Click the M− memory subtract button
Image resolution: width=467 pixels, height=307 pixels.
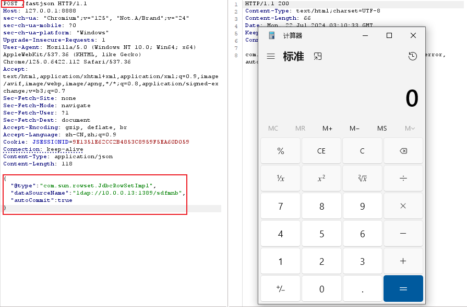354,128
